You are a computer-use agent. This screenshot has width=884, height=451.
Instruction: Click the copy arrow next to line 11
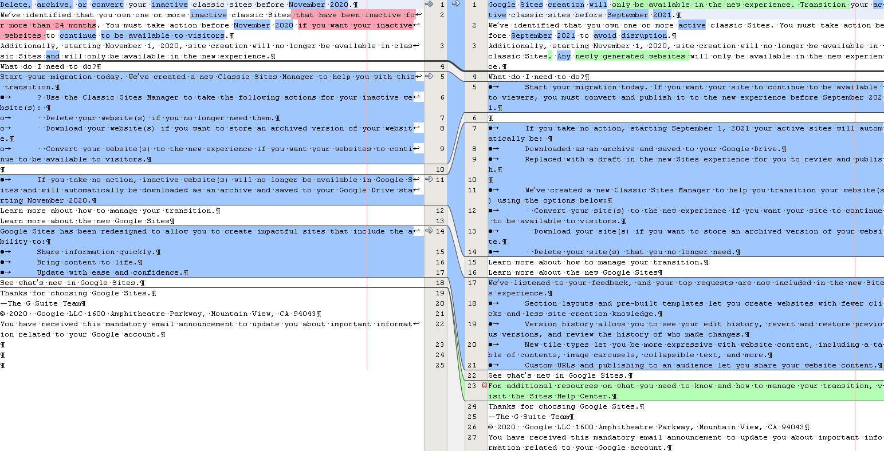coord(428,179)
